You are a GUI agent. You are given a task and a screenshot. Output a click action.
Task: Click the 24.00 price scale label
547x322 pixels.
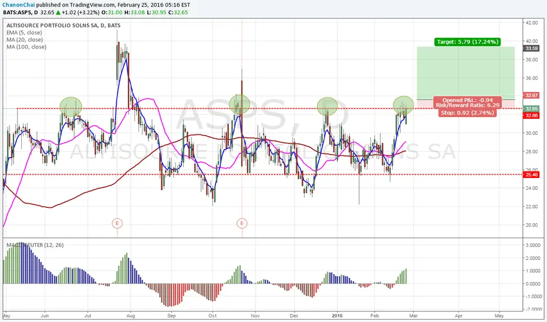tap(532, 188)
